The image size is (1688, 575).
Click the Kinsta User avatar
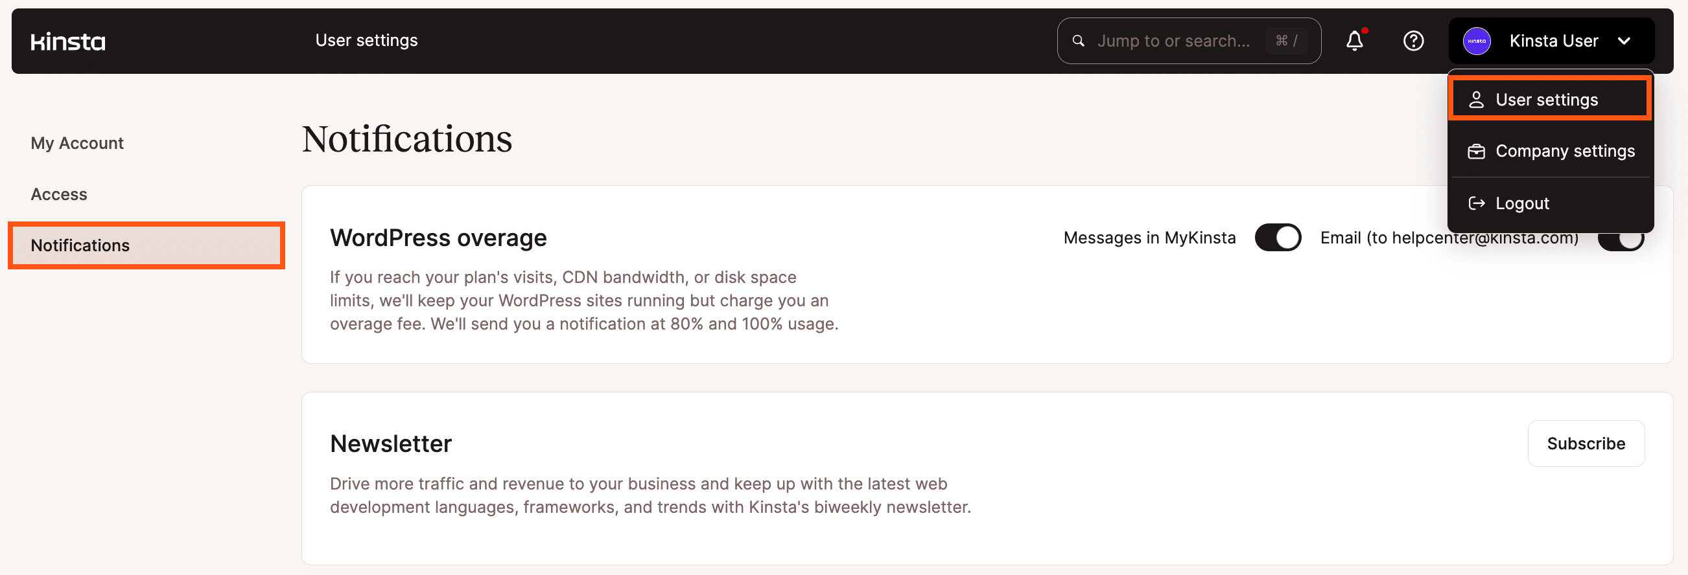(1475, 41)
